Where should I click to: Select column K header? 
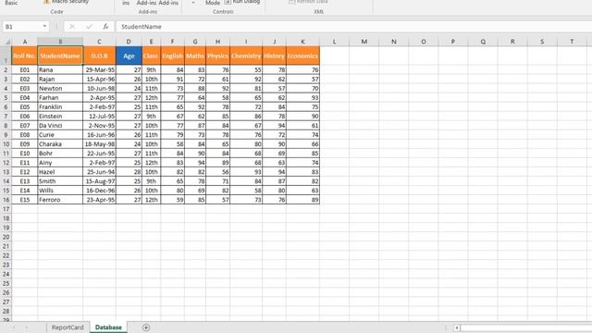pyautogui.click(x=302, y=42)
